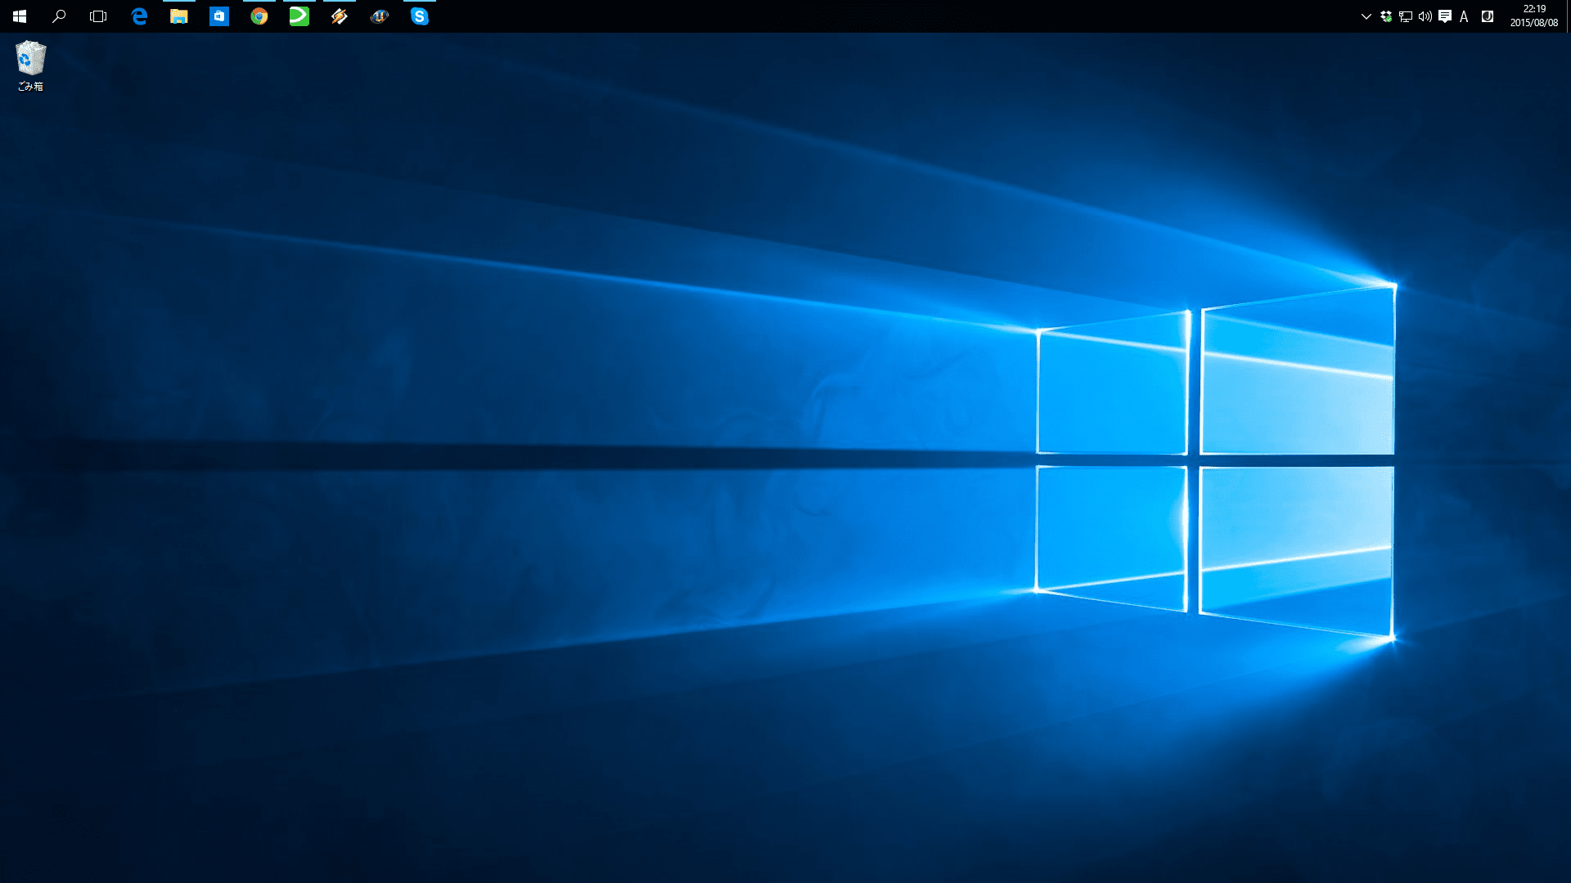The width and height of the screenshot is (1571, 883).
Task: Open Task View
Action: click(x=98, y=16)
